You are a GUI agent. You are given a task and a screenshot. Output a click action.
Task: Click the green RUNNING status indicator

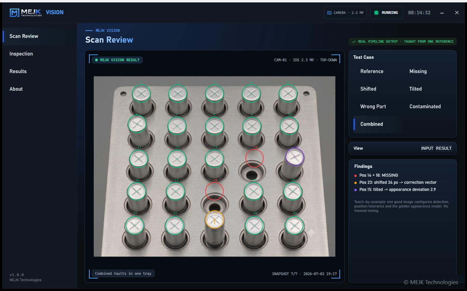point(376,13)
